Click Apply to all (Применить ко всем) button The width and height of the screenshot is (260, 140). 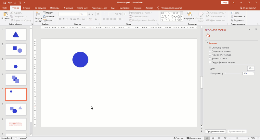[x=215, y=131]
